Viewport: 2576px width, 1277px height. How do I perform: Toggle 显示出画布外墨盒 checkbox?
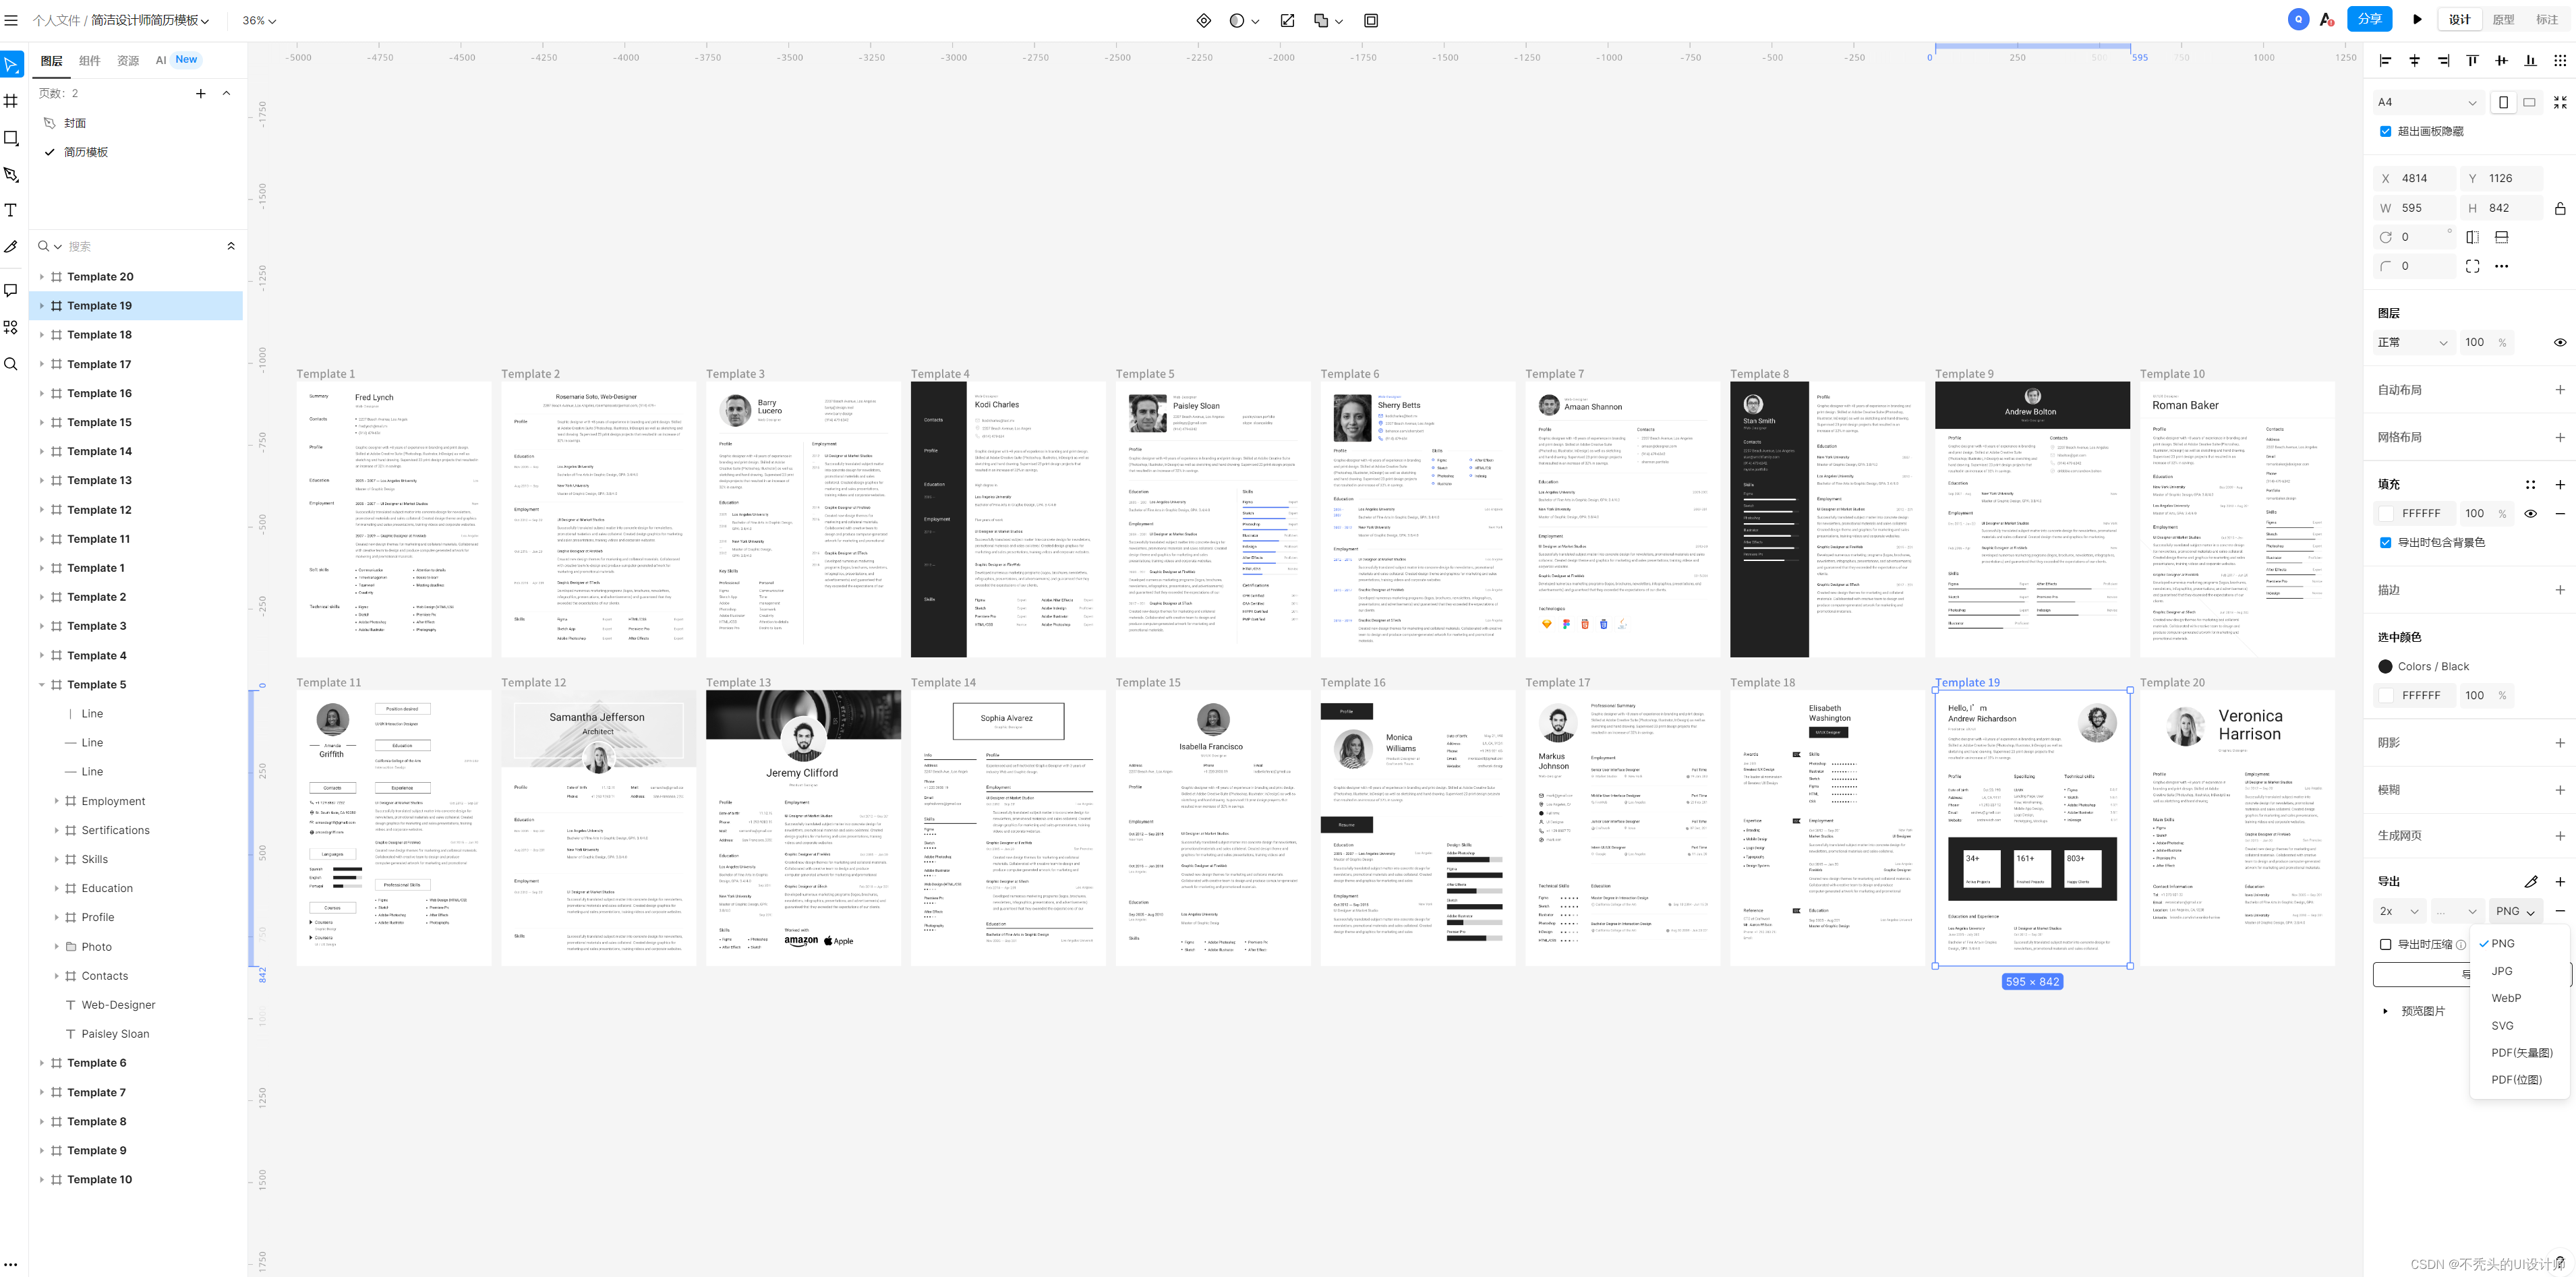point(2385,130)
